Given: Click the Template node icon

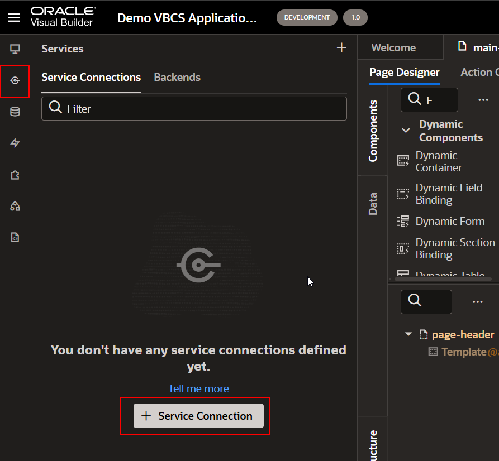Looking at the screenshot, I should (x=433, y=352).
